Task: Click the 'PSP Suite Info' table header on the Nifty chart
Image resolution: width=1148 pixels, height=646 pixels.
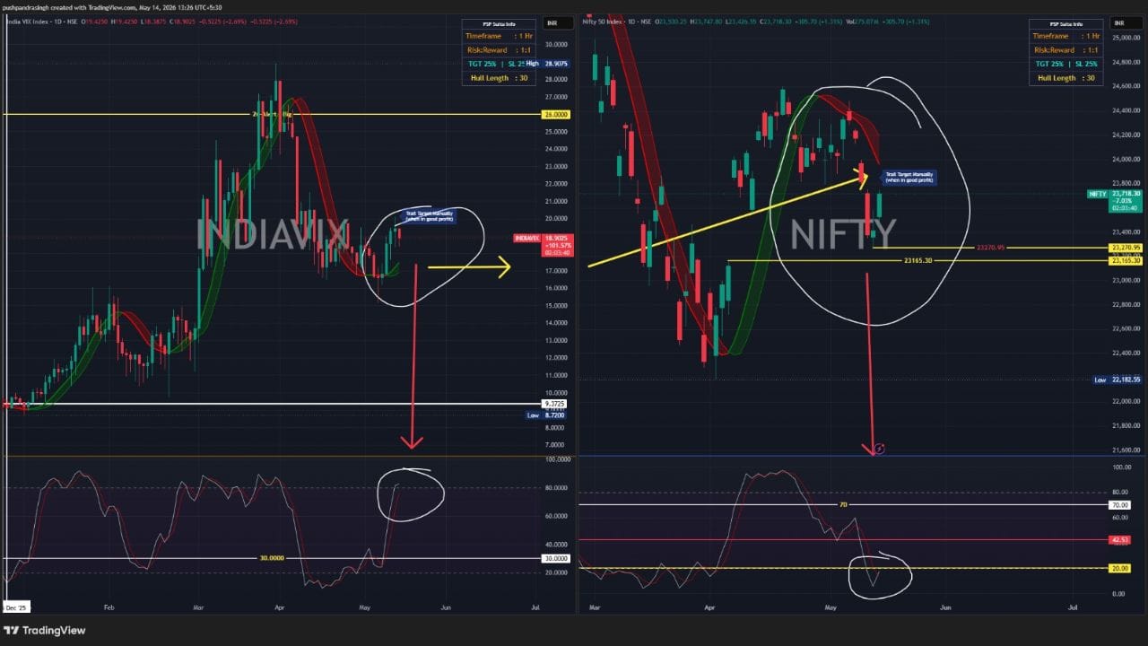Action: click(x=1067, y=23)
